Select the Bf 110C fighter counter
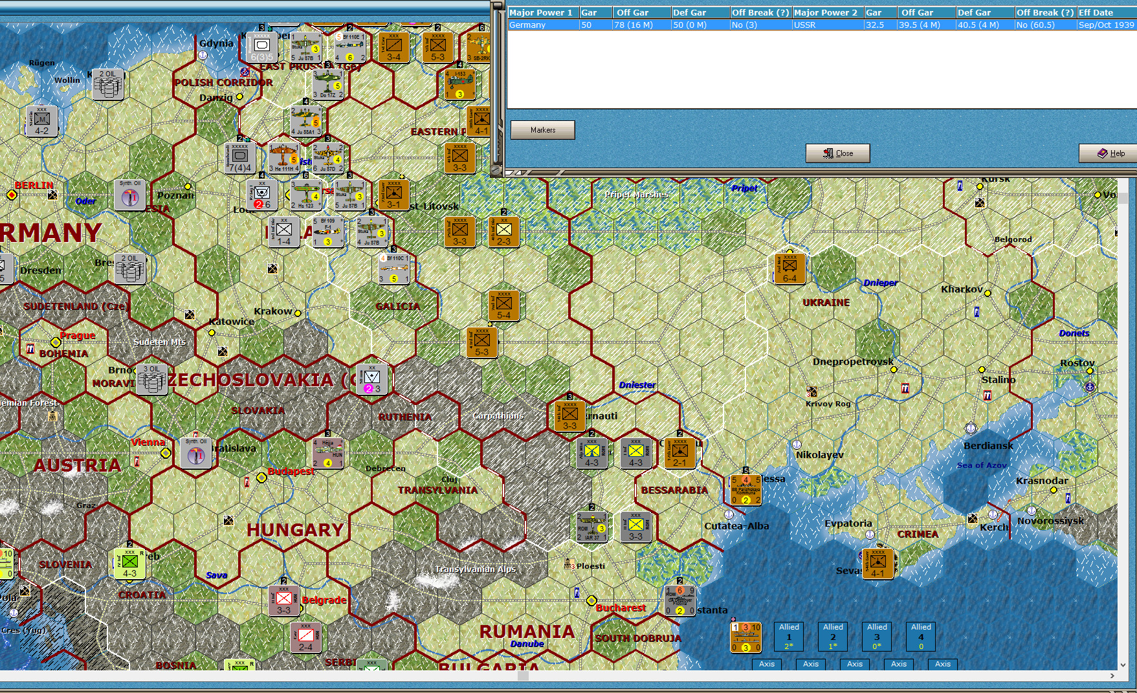Viewport: 1137px width, 693px height. pyautogui.click(x=393, y=269)
